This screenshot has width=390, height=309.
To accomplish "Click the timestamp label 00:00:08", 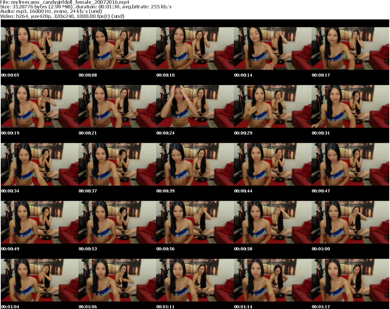I will [x=88, y=75].
